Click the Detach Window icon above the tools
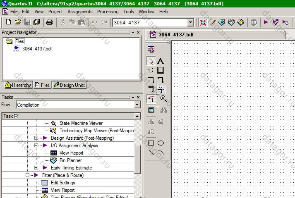295x198 pixels. coord(151,49)
